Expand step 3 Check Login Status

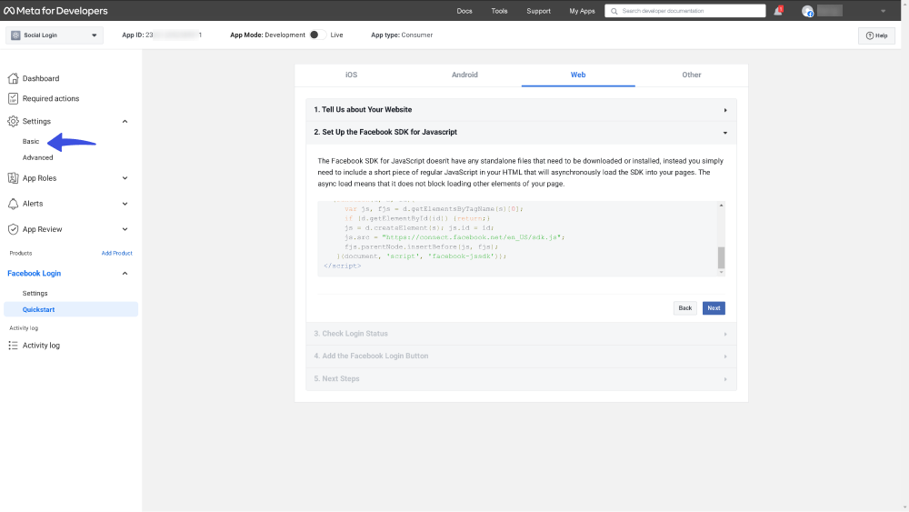(x=521, y=334)
